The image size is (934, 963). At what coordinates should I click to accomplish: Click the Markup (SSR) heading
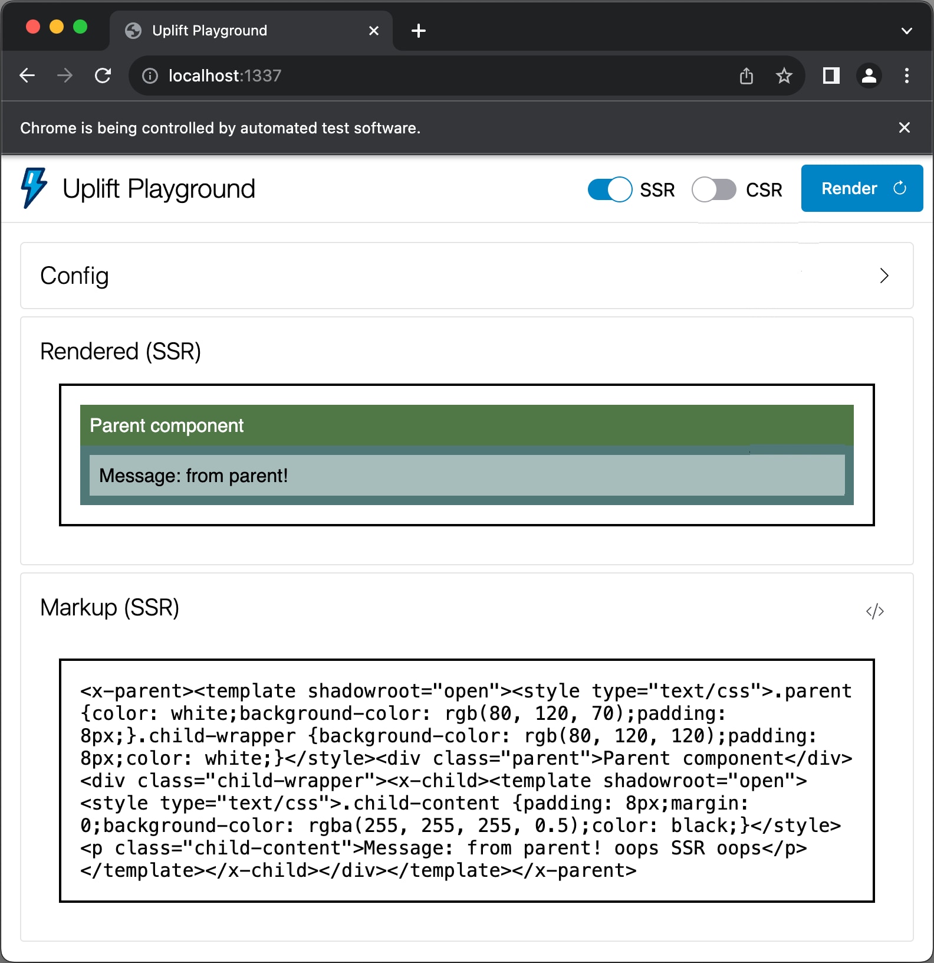coord(110,607)
